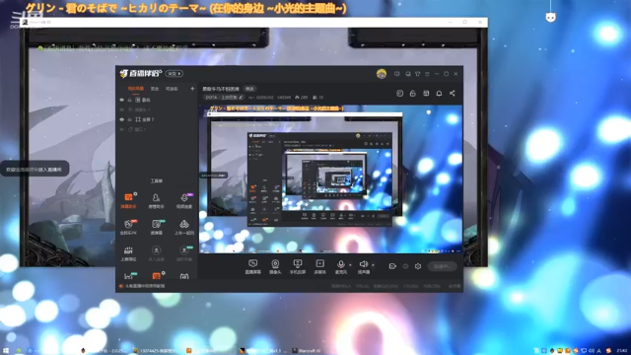
Task: Expand the speaker options arrow
Action: tap(373, 265)
